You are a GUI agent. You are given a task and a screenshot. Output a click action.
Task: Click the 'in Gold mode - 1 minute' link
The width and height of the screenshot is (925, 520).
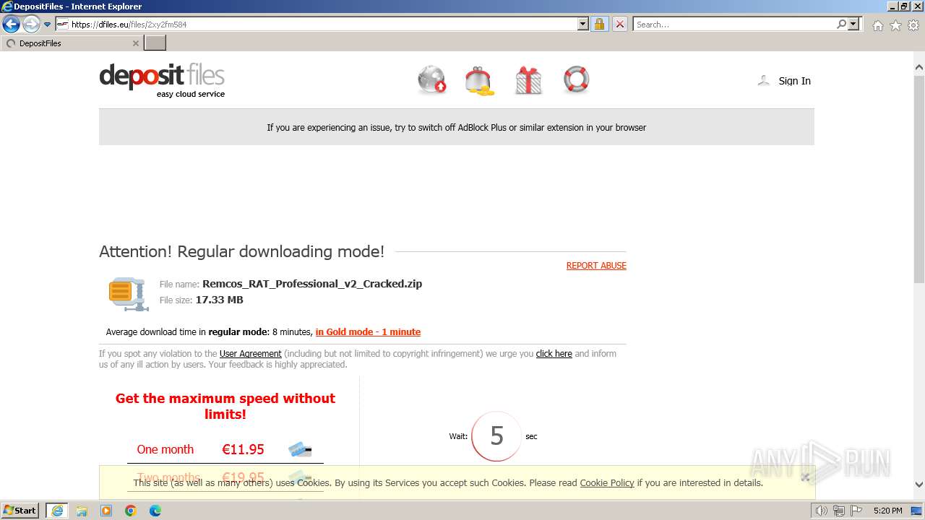pyautogui.click(x=368, y=332)
